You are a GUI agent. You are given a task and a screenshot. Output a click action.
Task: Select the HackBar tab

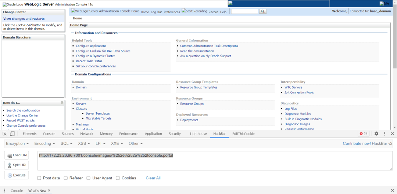click(x=219, y=134)
